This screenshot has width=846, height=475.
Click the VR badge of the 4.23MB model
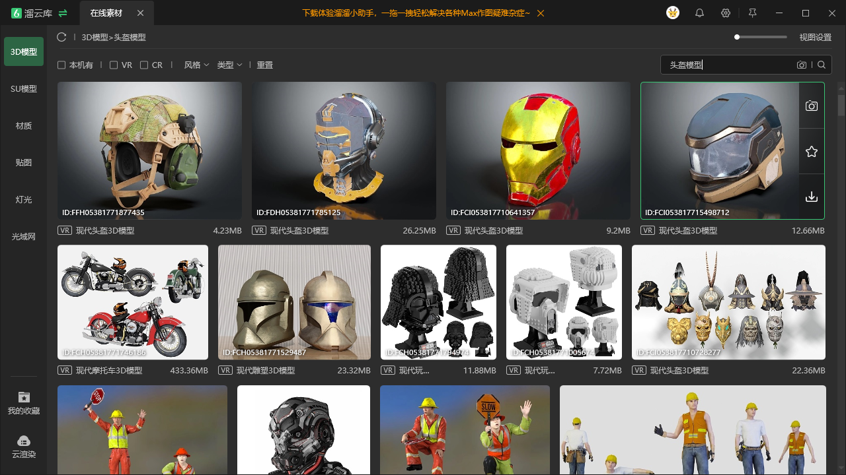65,231
